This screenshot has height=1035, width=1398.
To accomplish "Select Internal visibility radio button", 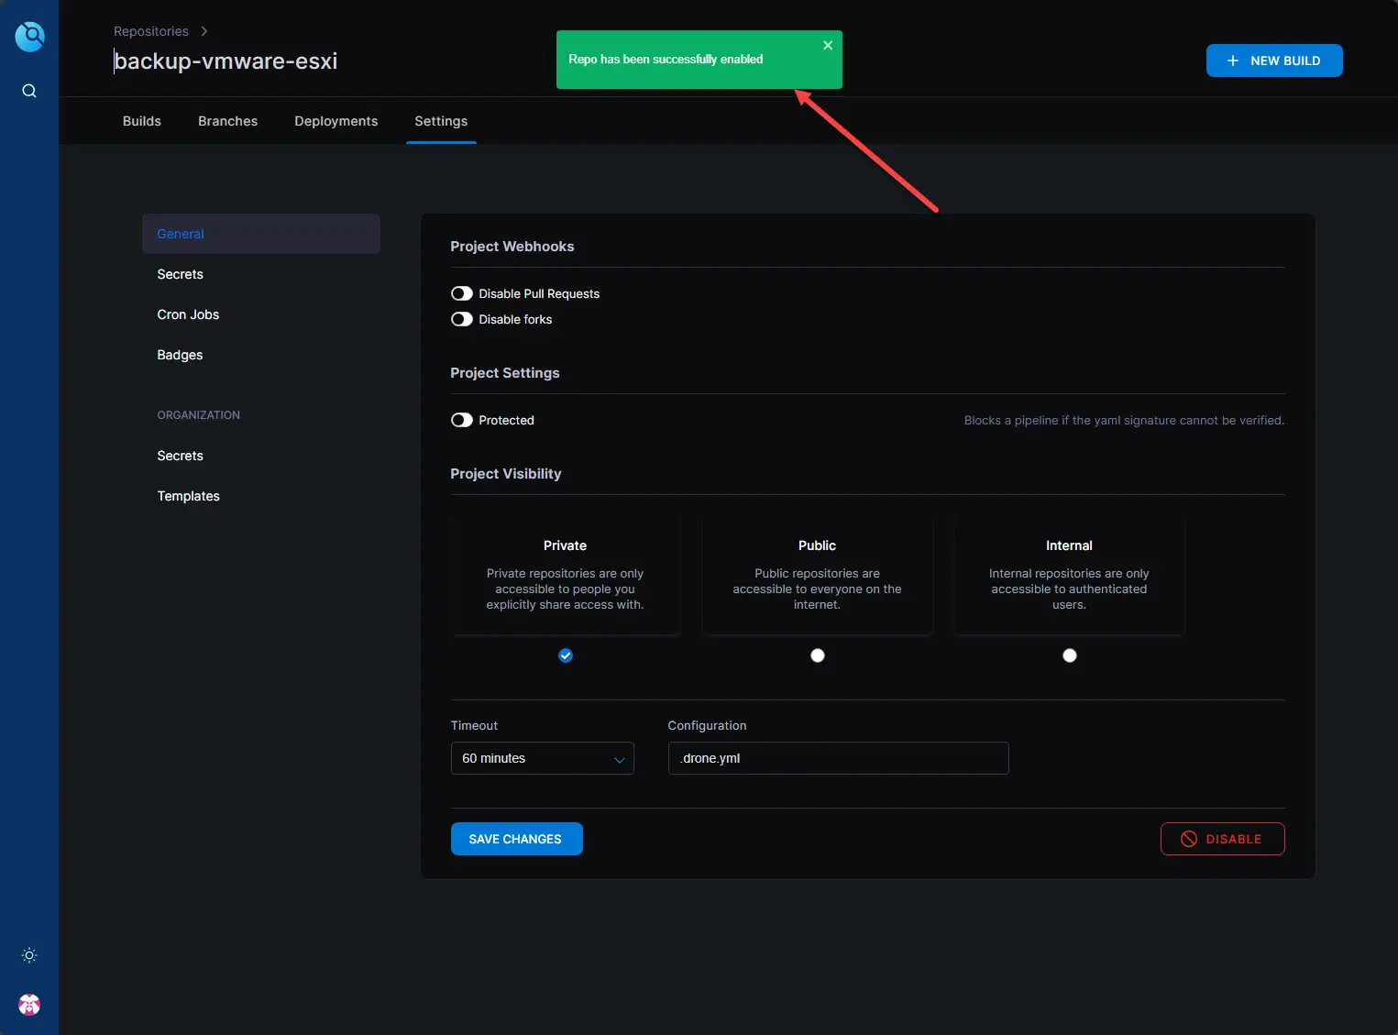I will (1069, 655).
